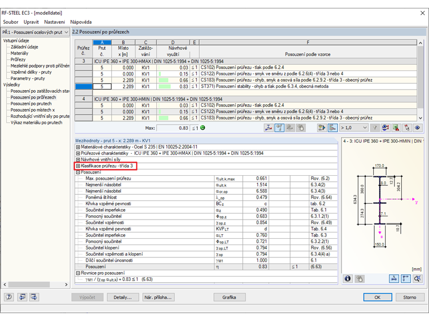This screenshot has height=321, width=429.
Task: Click navigator horizontal scrollbar right arrow
Action: pos(66,284)
